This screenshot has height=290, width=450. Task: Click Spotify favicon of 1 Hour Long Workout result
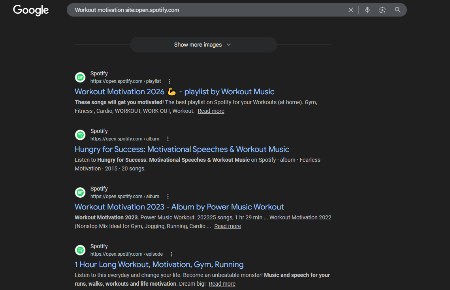(80, 250)
